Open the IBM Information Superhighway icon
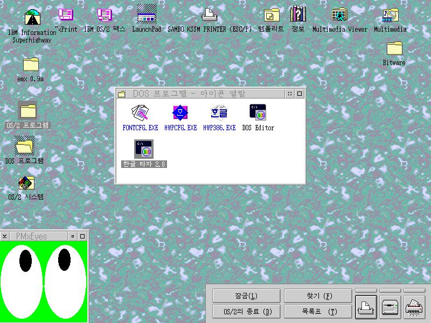Viewport: 431px width, 323px height. tap(32, 17)
